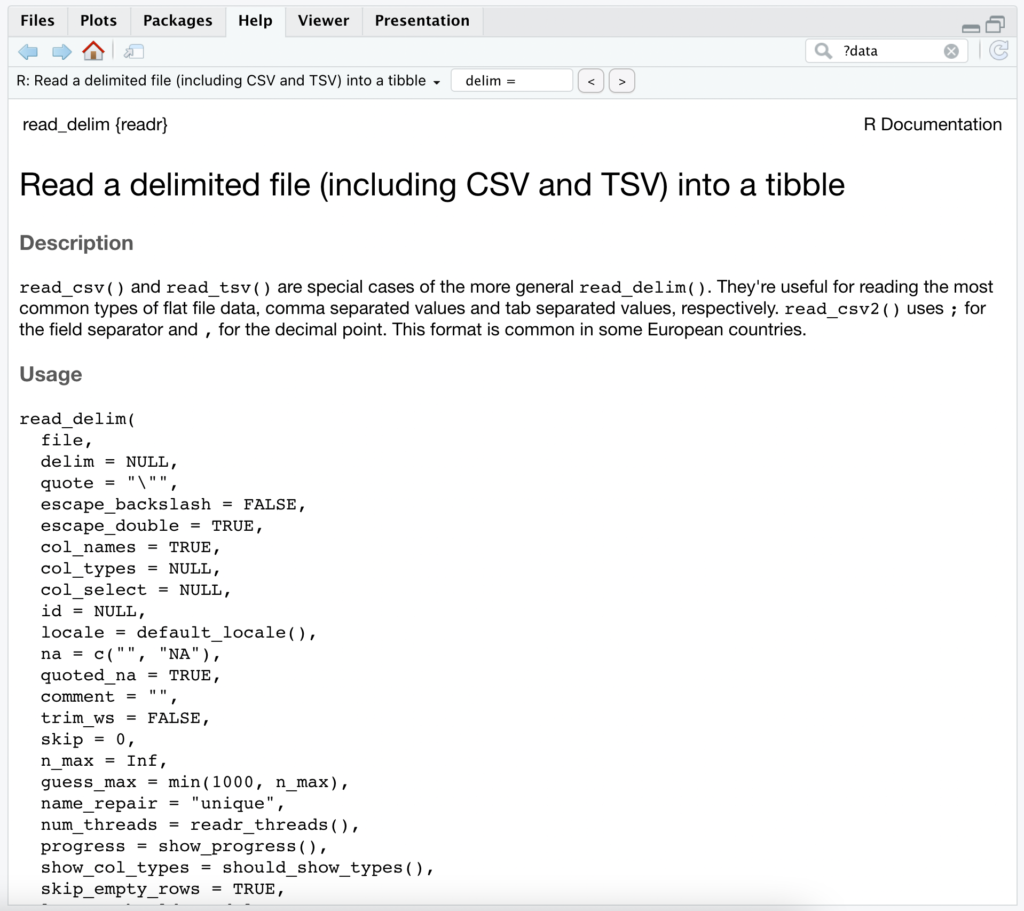1024x911 pixels.
Task: Switch to the Plots tab
Action: tap(98, 21)
